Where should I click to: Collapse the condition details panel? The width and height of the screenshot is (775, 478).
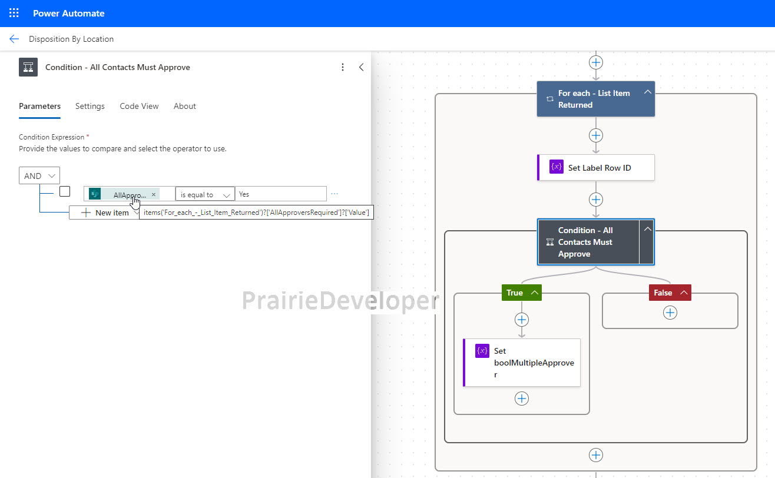point(361,67)
